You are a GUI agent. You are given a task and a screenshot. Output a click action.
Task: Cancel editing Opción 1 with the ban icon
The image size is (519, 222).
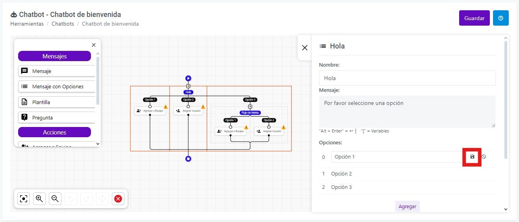(484, 157)
